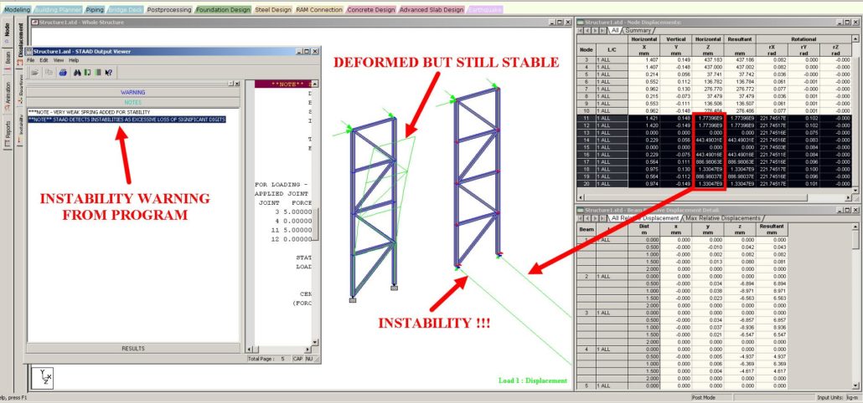This screenshot has height=403, width=863.
Task: Click the rX rad column header
Action: click(x=773, y=48)
